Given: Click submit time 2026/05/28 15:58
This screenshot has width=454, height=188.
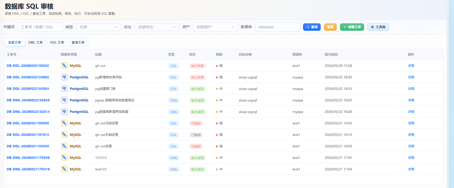Looking at the screenshot, I should pos(338,66).
